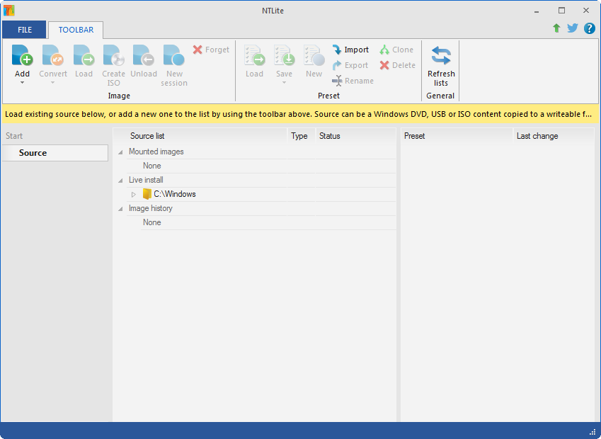
Task: Click the resize grip in status bar
Action: point(593,432)
